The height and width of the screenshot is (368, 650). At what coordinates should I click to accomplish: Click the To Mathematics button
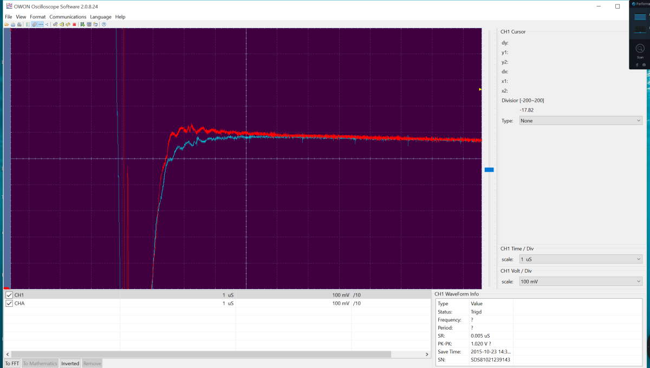click(x=40, y=363)
